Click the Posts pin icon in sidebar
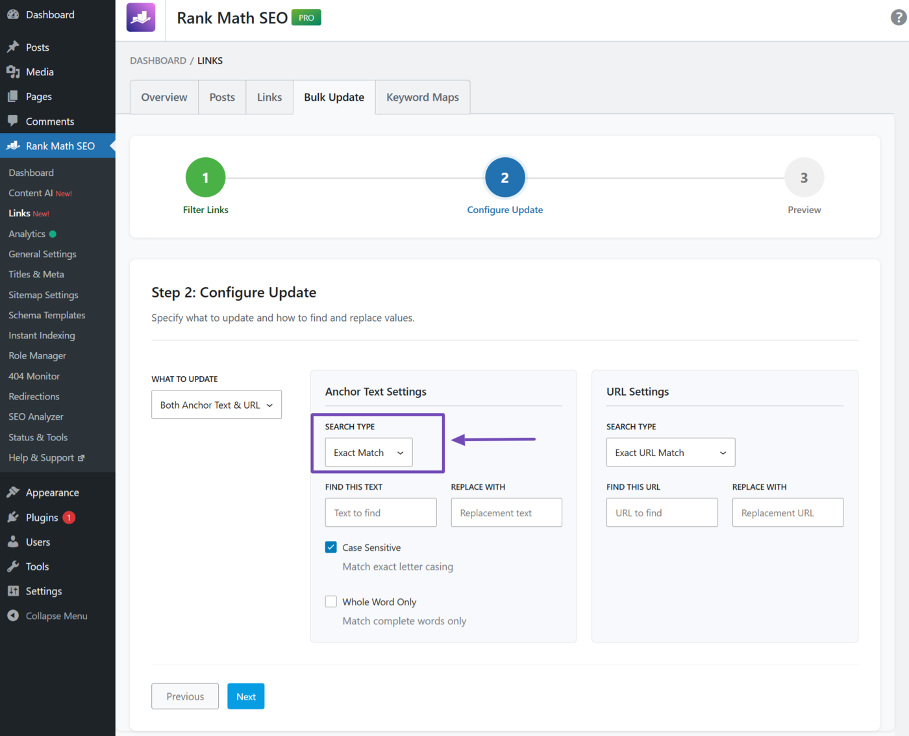 13,47
